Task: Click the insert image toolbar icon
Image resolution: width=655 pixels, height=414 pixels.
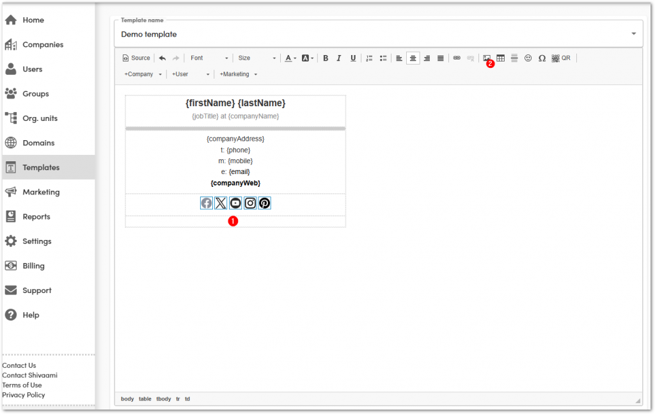Action: tap(487, 58)
